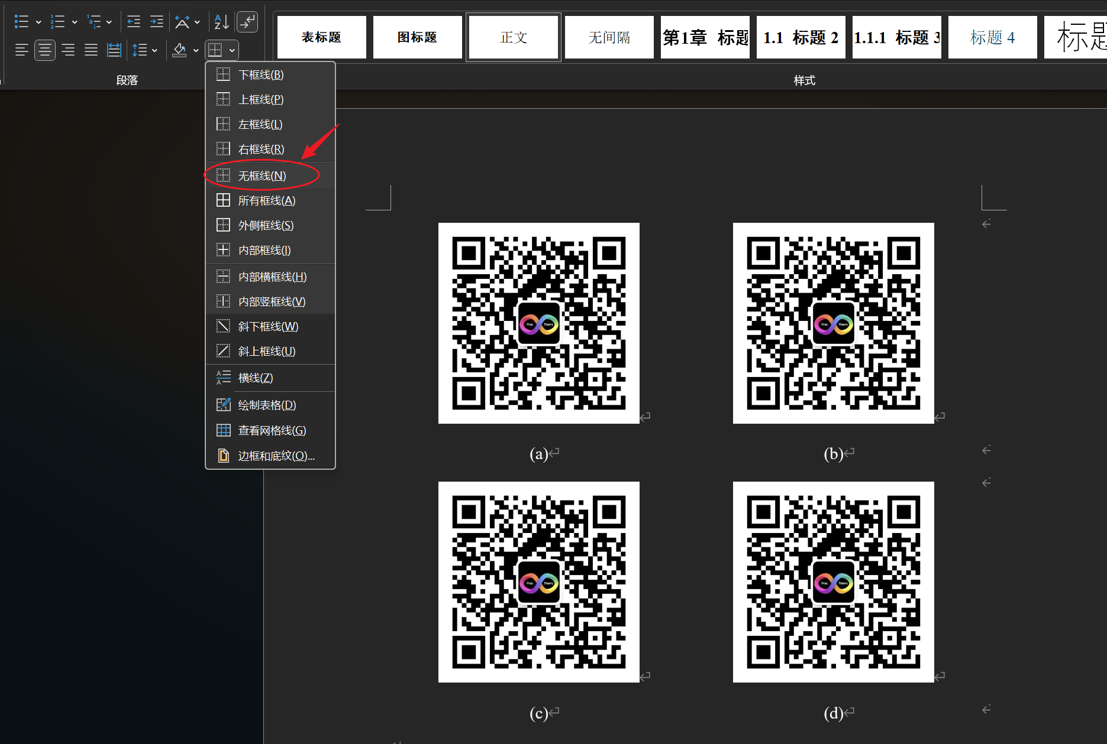Apply the 无间隔 style
Screen dimensions: 1107x744
click(x=609, y=37)
